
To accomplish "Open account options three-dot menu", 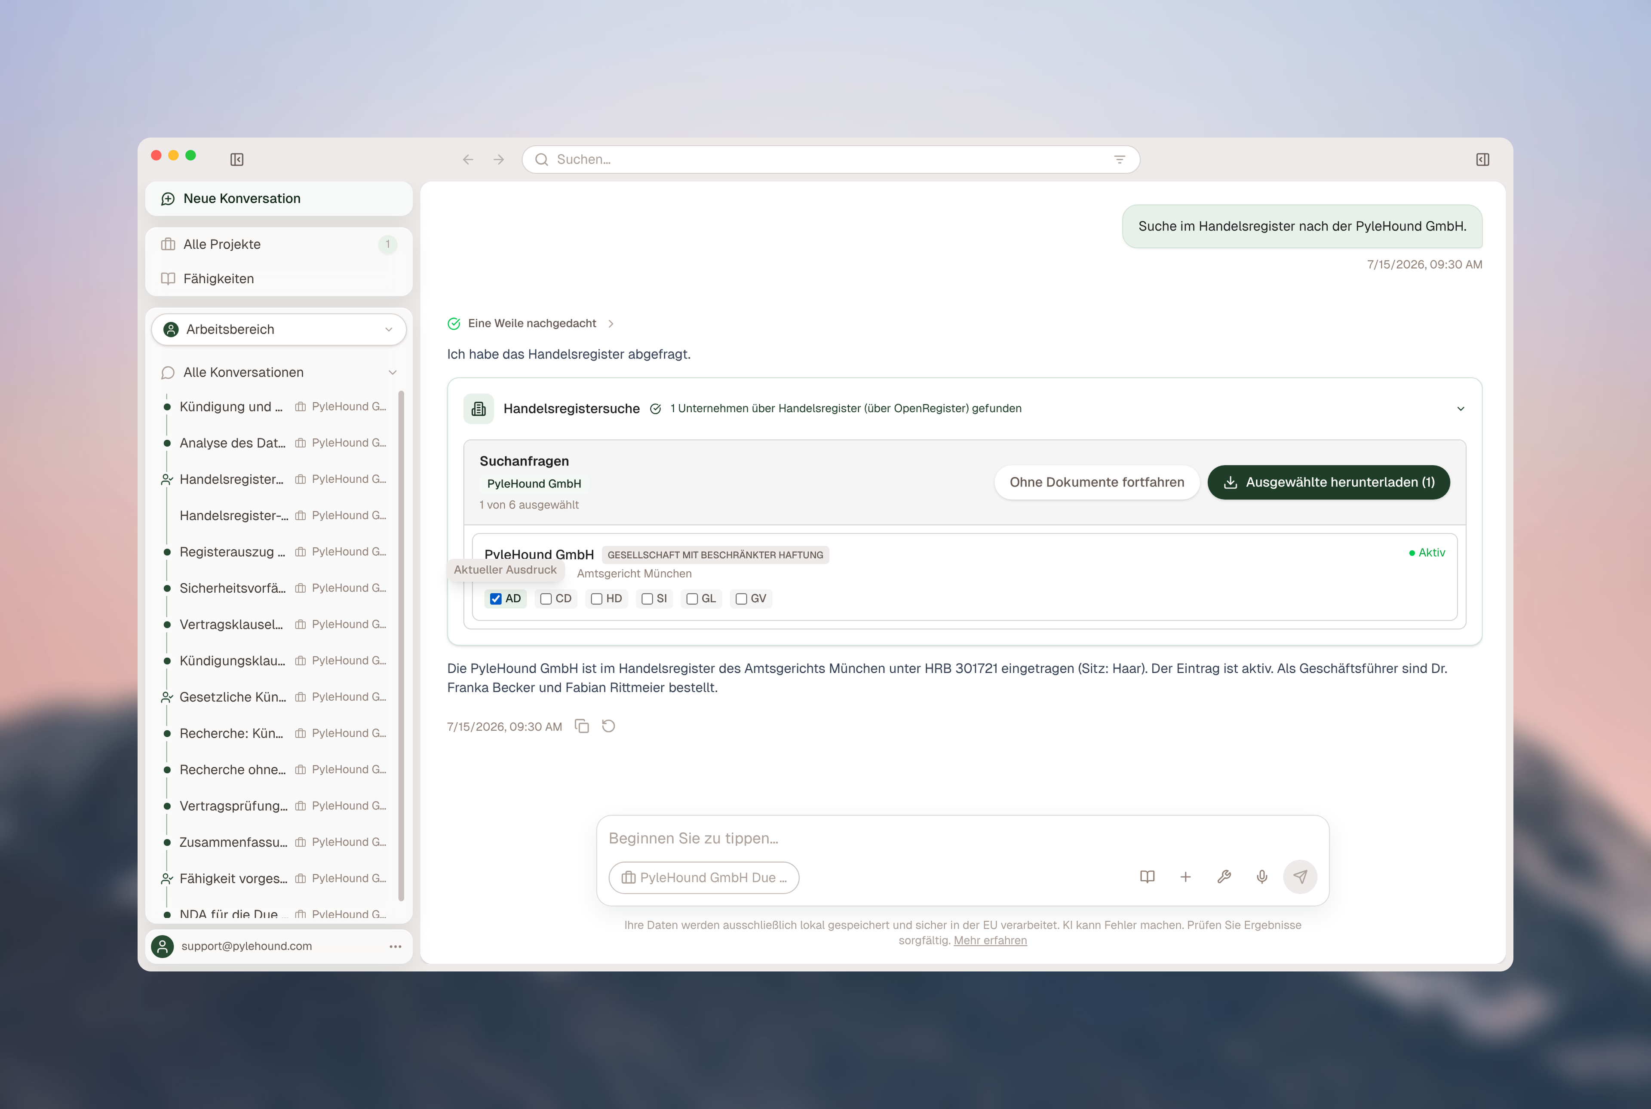I will 396,947.
